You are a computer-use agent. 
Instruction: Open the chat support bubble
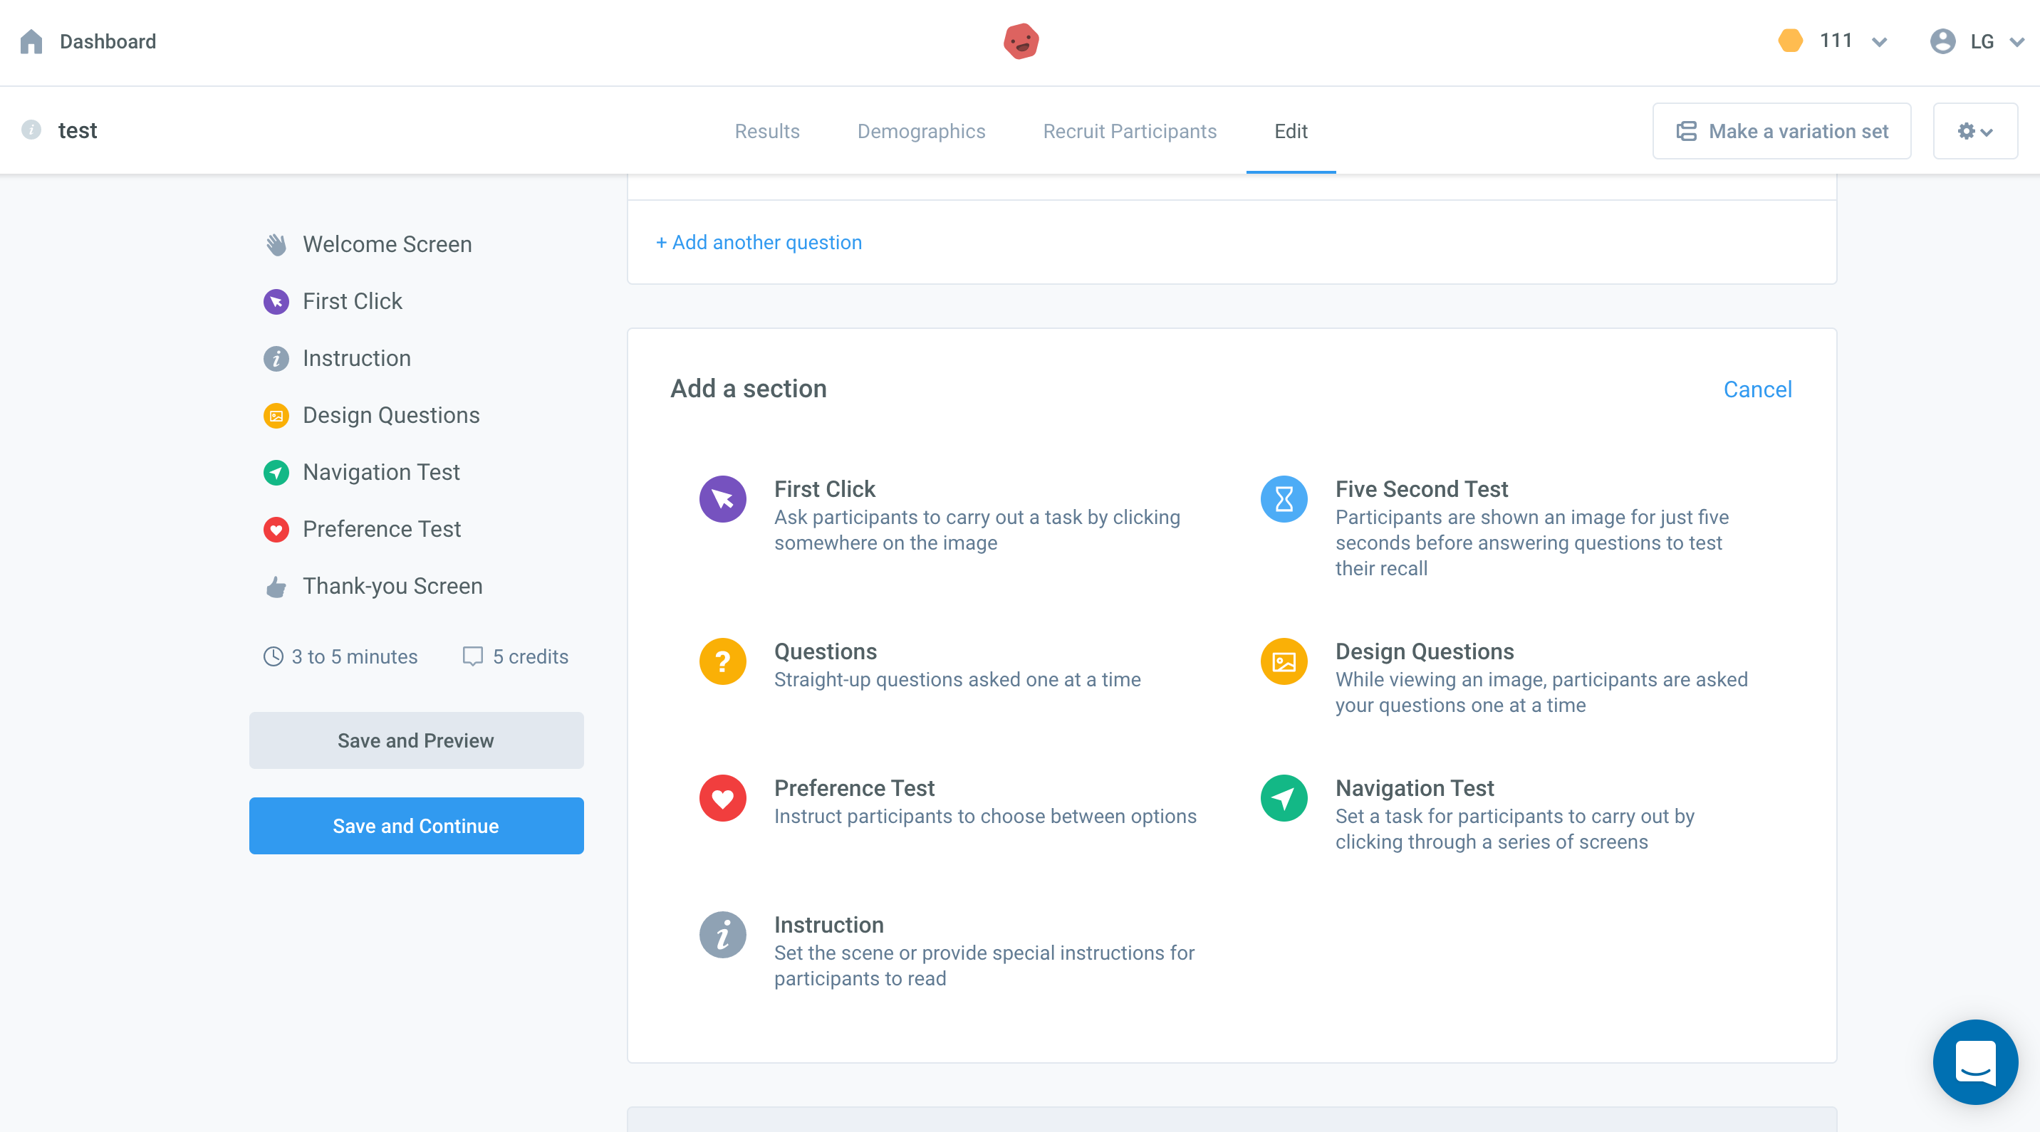(1974, 1062)
